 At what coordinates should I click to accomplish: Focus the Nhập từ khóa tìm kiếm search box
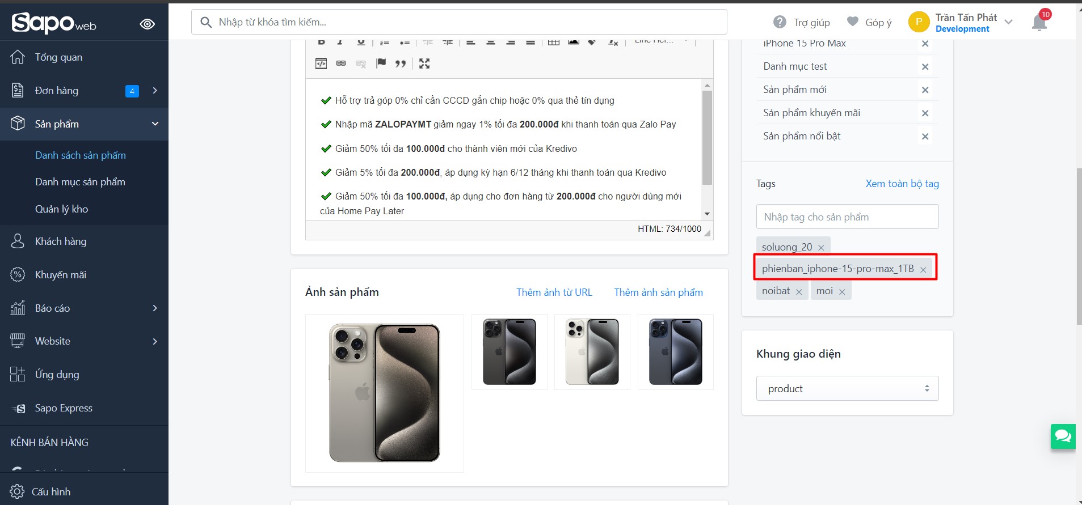(x=459, y=22)
